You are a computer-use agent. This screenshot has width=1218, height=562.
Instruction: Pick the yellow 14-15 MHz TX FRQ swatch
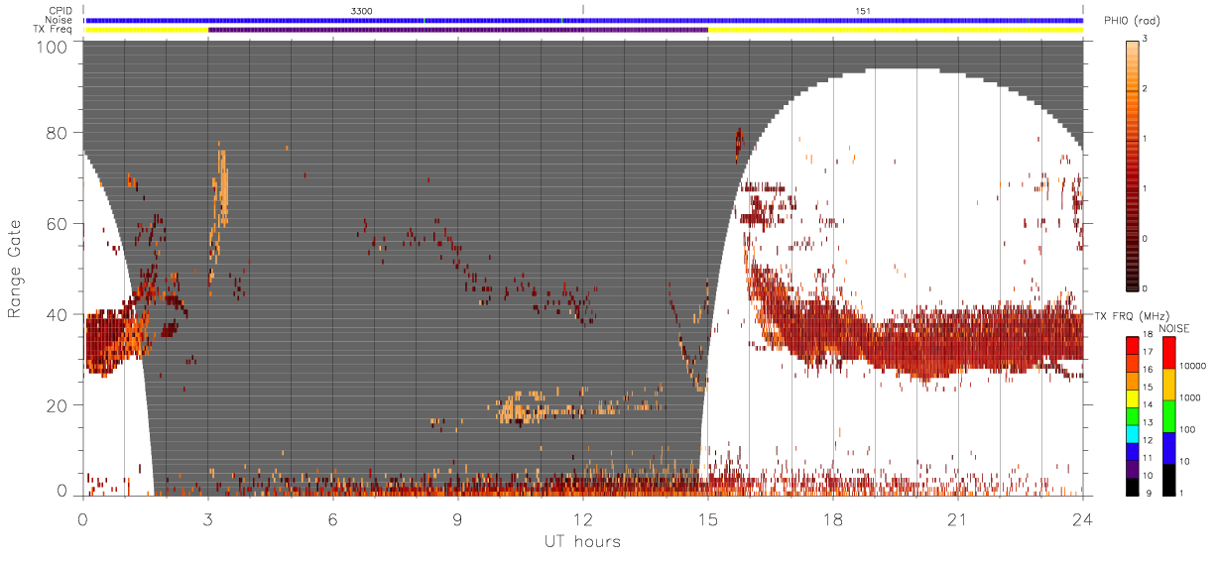(x=1132, y=398)
